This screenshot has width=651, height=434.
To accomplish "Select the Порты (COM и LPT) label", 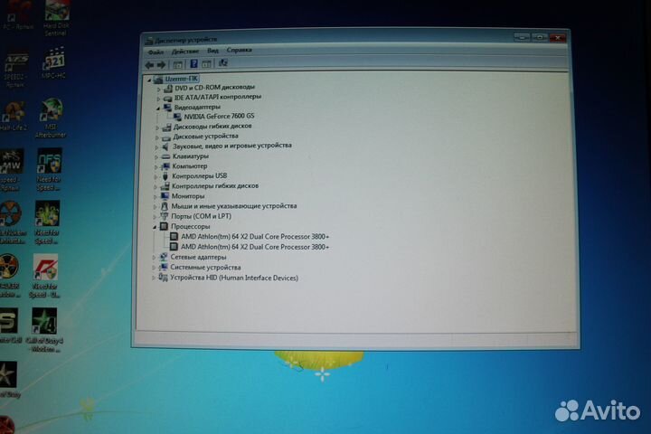I will point(201,216).
